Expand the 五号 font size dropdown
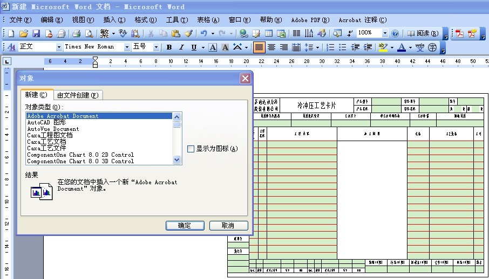This screenshot has height=279, width=489. pos(156,47)
